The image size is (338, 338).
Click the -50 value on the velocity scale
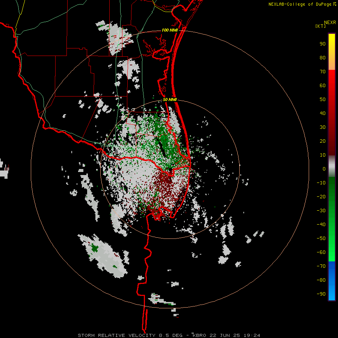pos(321,238)
